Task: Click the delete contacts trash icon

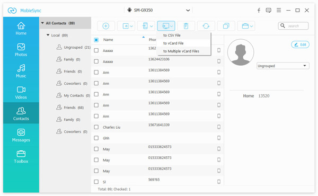Action: [x=186, y=26]
